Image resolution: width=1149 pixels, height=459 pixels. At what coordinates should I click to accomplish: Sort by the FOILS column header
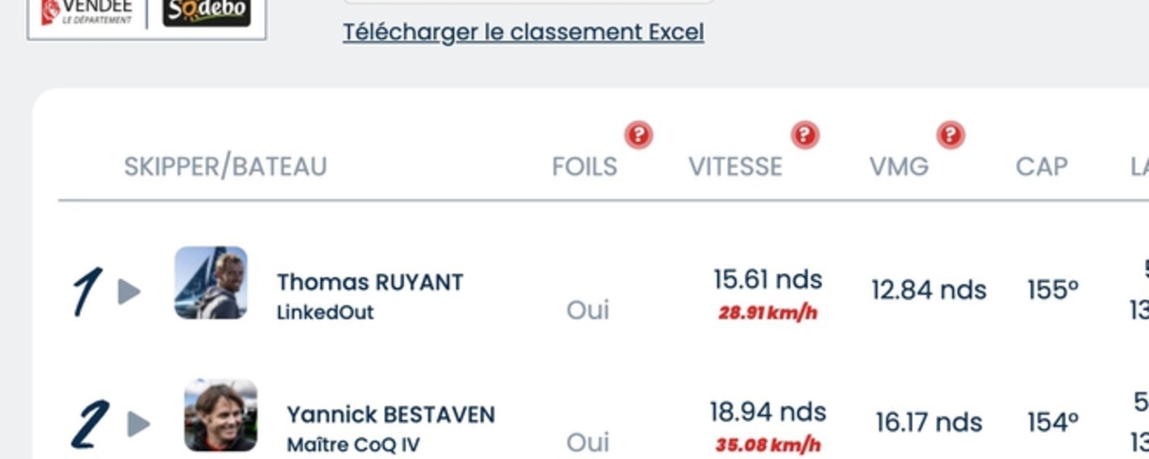[584, 167]
